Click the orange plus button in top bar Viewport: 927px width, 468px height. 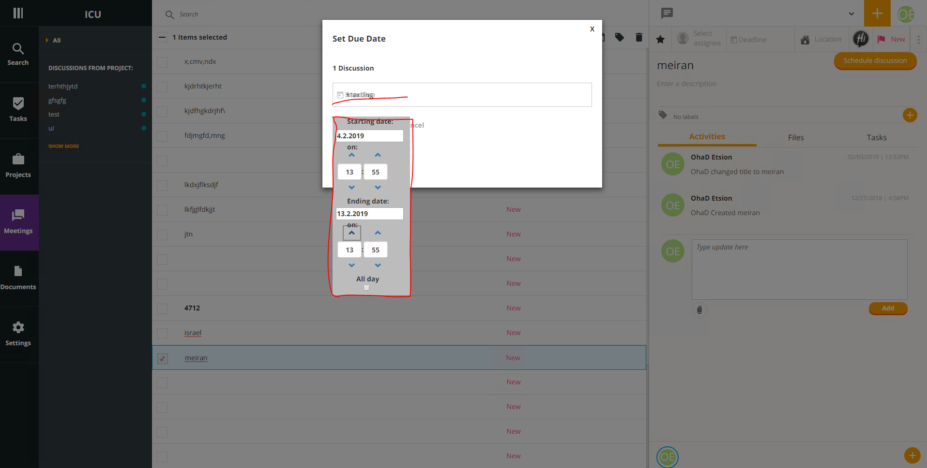tap(877, 13)
